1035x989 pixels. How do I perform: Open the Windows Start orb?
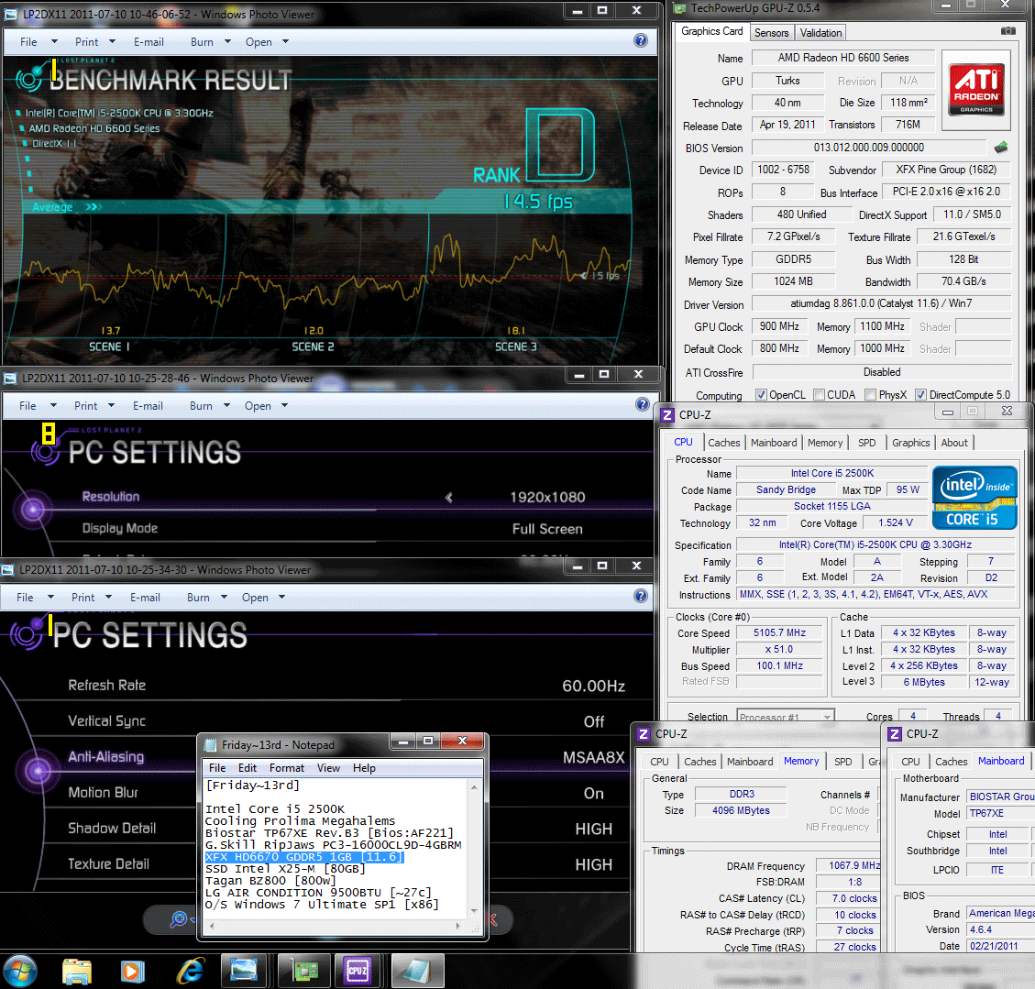20,972
